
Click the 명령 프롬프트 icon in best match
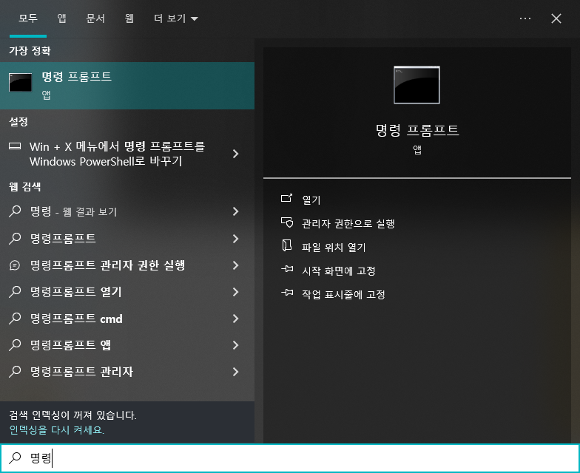[21, 82]
